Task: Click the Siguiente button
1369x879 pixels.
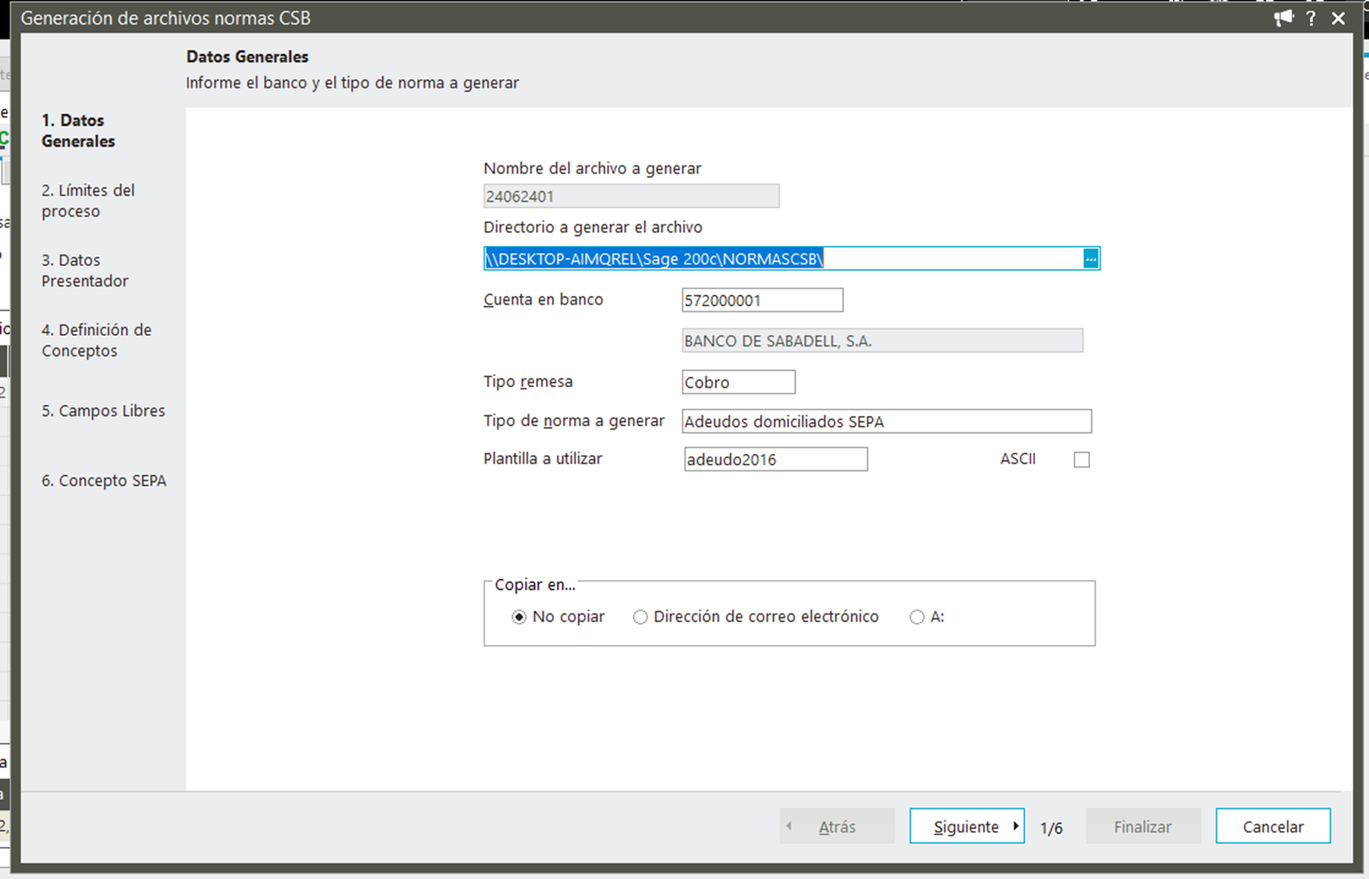Action: [967, 827]
